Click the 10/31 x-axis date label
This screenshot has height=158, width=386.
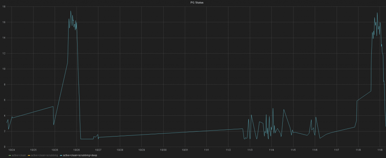click(x=185, y=150)
